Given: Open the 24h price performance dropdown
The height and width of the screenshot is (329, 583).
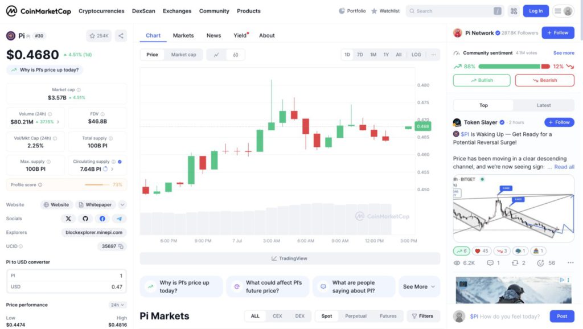Looking at the screenshot, I should [x=117, y=305].
